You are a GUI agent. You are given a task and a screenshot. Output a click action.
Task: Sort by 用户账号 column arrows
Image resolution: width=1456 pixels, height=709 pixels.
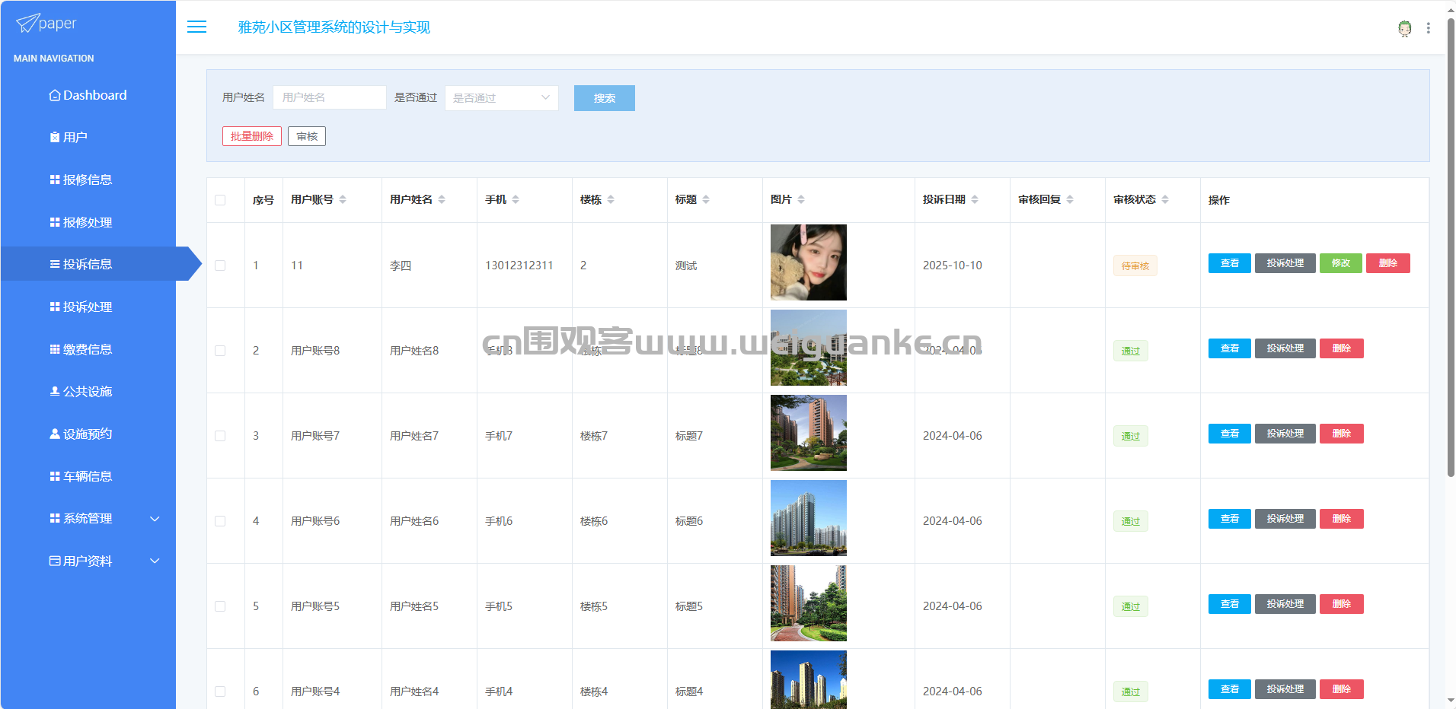click(343, 199)
